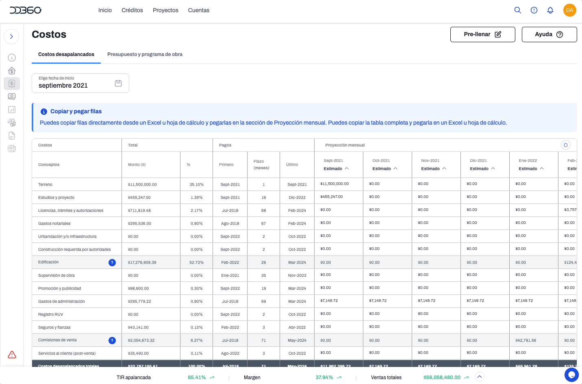Image resolution: width=582 pixels, height=384 pixels.
Task: Click the search magnifier icon
Action: coord(517,10)
